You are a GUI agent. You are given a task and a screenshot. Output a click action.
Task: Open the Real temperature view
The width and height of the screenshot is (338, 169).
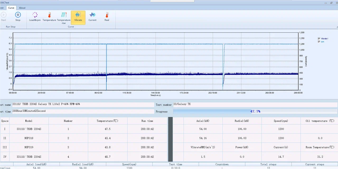[107, 15]
